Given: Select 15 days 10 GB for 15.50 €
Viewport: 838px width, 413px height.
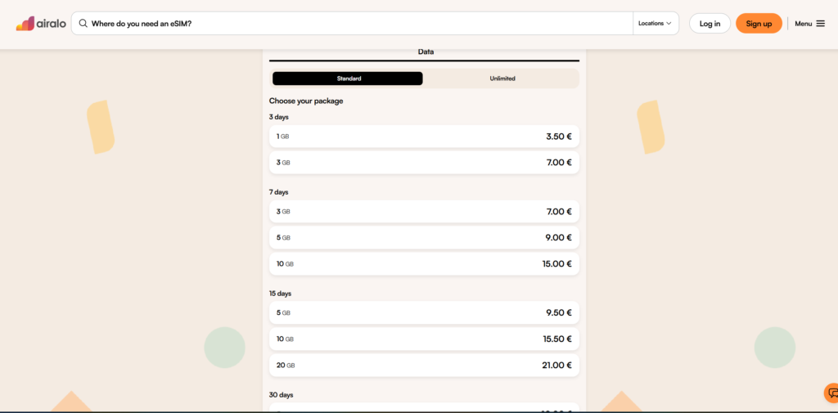Looking at the screenshot, I should pyautogui.click(x=424, y=339).
